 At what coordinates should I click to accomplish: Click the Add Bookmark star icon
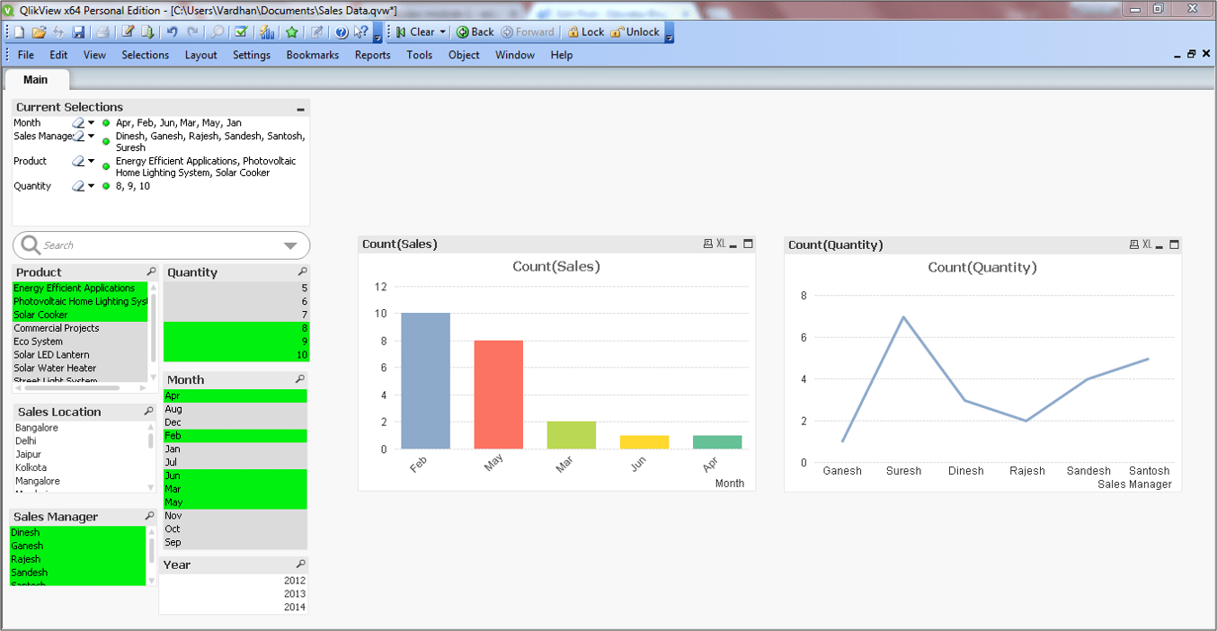[x=292, y=32]
